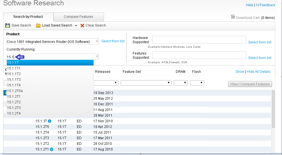Click Hide All Details link
Viewport: 282px width, 155px height.
tap(259, 72)
